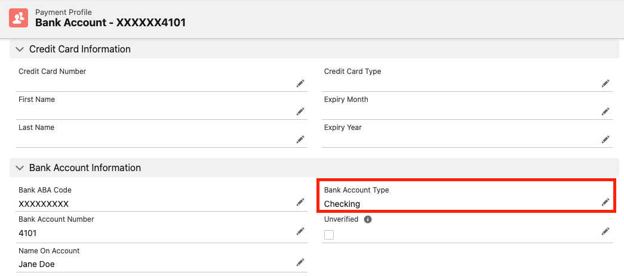624x276 pixels.
Task: Toggle the Unverified checkbox
Action: coord(329,235)
